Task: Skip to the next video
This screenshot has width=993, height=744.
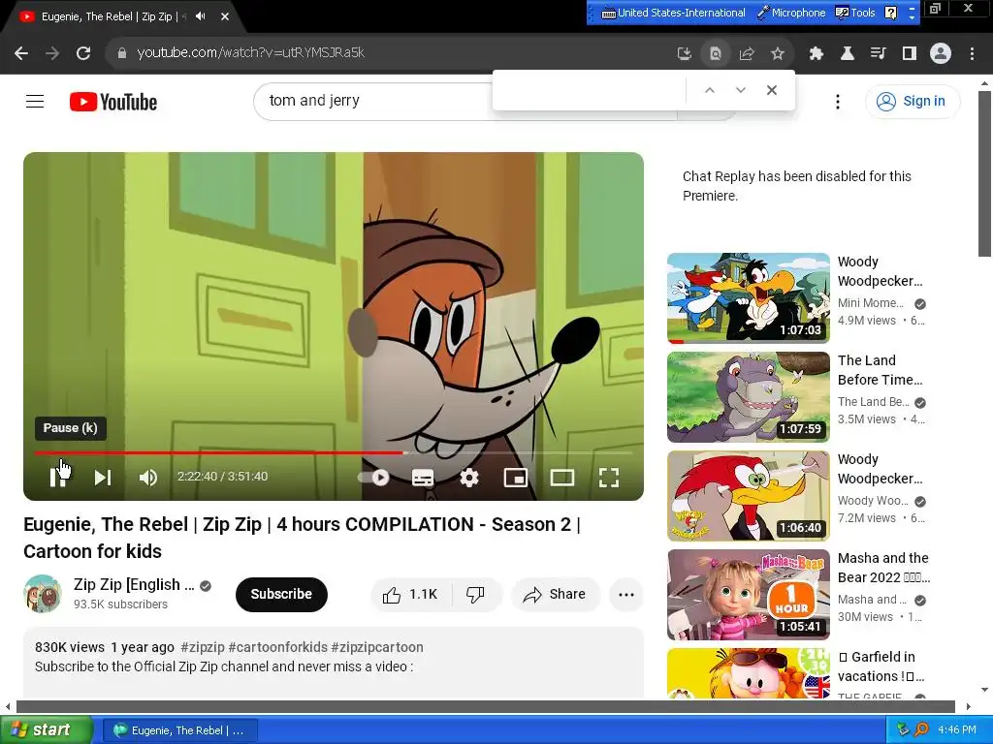Action: click(103, 478)
